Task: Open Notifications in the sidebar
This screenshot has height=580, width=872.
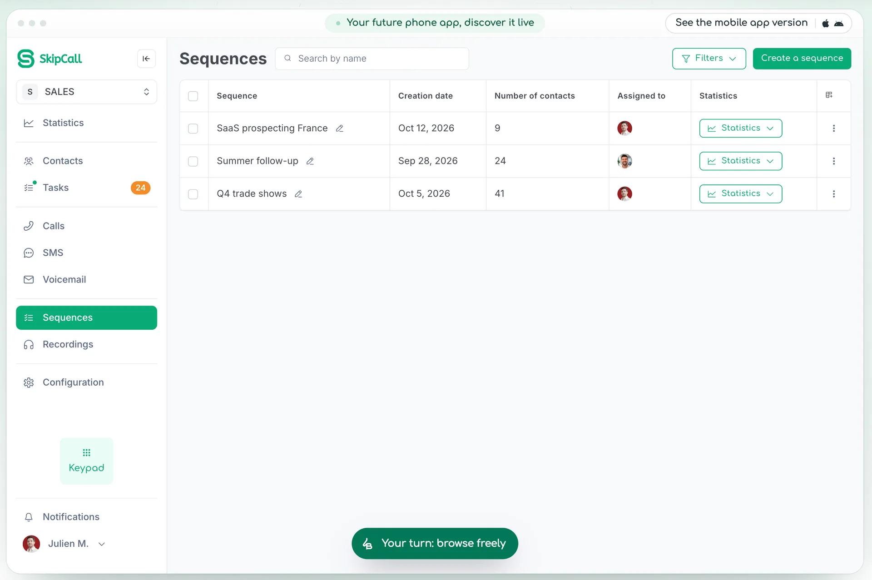Action: click(x=86, y=517)
